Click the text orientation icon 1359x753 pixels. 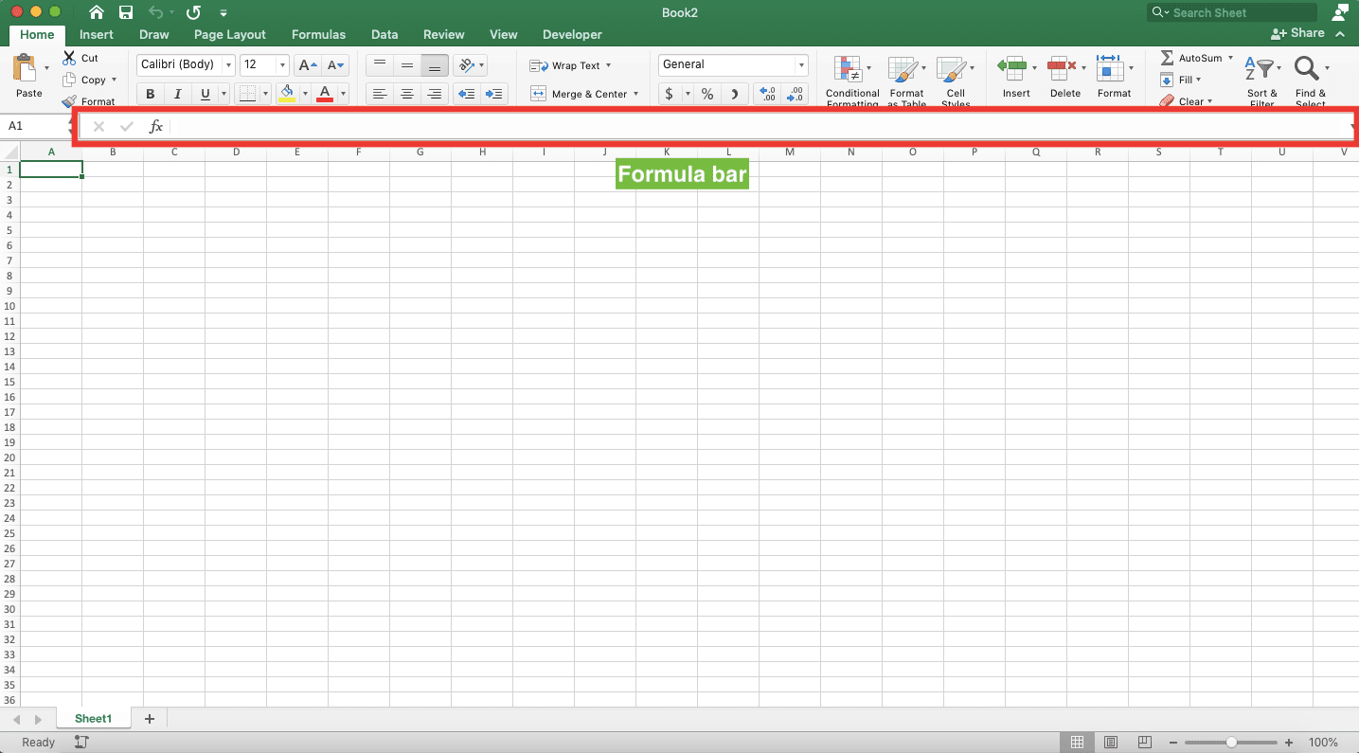[x=466, y=65]
